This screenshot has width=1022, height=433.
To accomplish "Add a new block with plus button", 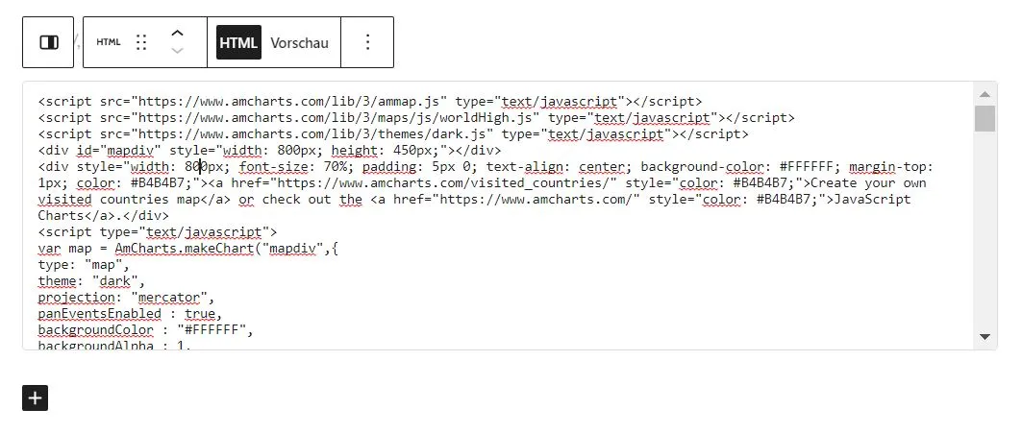I will tap(36, 397).
